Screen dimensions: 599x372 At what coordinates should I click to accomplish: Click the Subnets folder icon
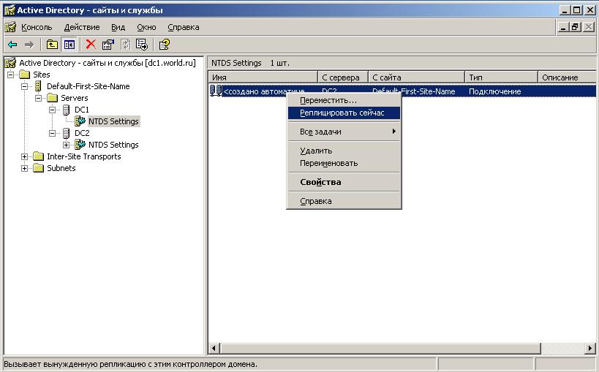39,168
